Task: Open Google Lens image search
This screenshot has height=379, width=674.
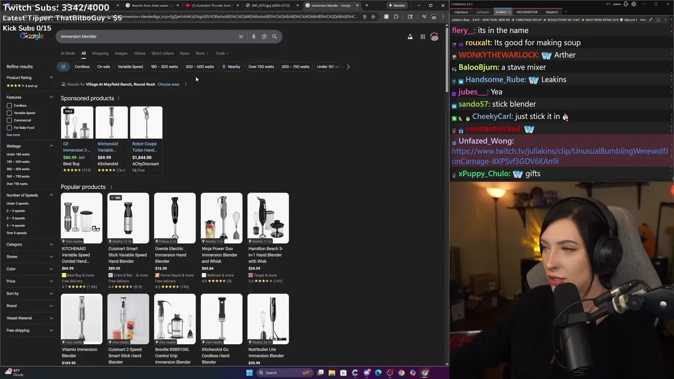Action: 264,36
